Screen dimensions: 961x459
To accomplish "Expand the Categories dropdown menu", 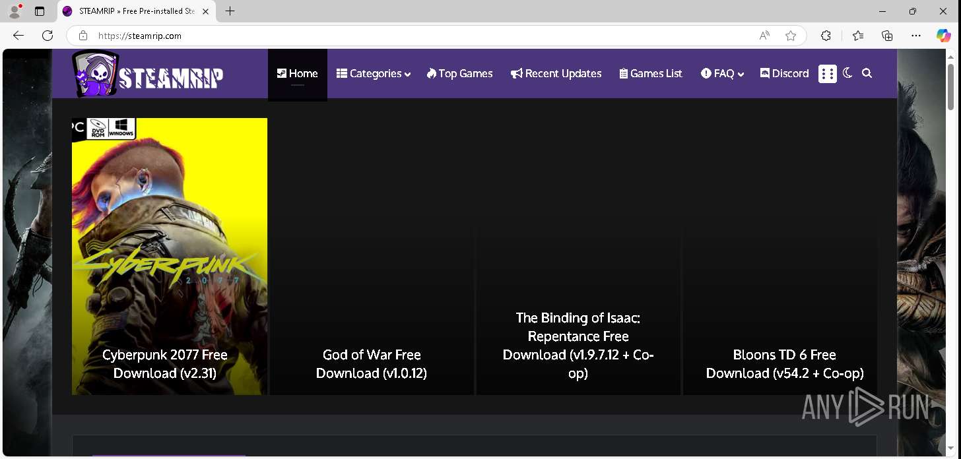I will pyautogui.click(x=374, y=74).
